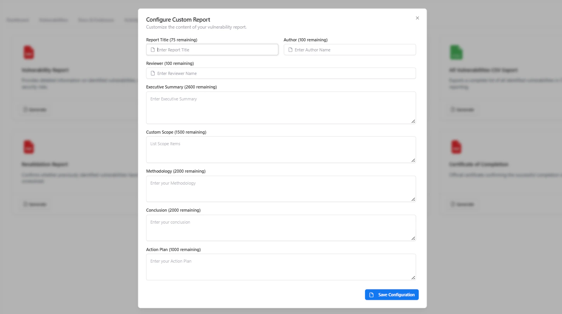Click the green CSV export file icon

[456, 53]
